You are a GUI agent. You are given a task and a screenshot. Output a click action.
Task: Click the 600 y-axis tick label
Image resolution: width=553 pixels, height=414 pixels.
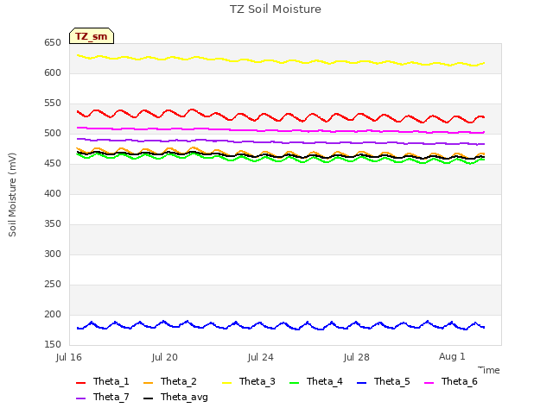pos(53,73)
